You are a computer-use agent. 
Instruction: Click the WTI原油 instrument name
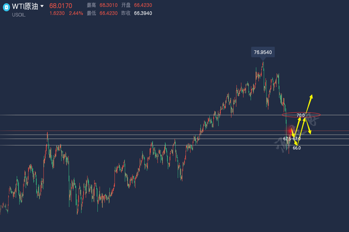tap(25, 6)
